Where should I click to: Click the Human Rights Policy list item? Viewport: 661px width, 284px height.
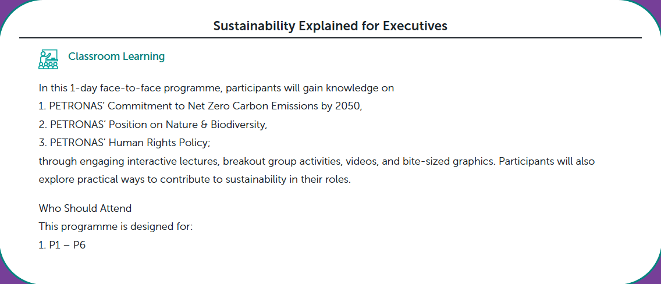pyautogui.click(x=125, y=143)
